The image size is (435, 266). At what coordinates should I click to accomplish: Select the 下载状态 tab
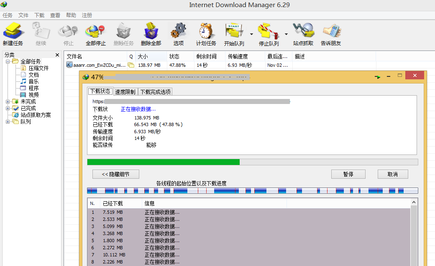pos(100,91)
